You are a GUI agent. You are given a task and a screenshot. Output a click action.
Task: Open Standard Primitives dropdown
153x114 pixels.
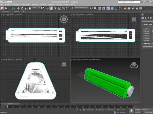(x=147, y=21)
